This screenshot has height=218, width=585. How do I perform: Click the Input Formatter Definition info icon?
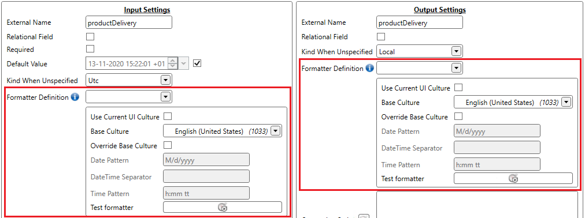tap(75, 97)
